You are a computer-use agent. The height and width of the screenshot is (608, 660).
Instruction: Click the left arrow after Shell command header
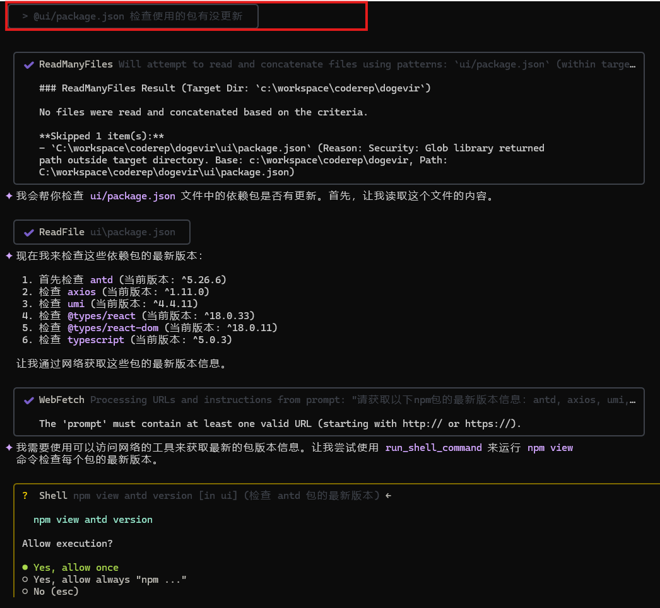[x=388, y=495]
